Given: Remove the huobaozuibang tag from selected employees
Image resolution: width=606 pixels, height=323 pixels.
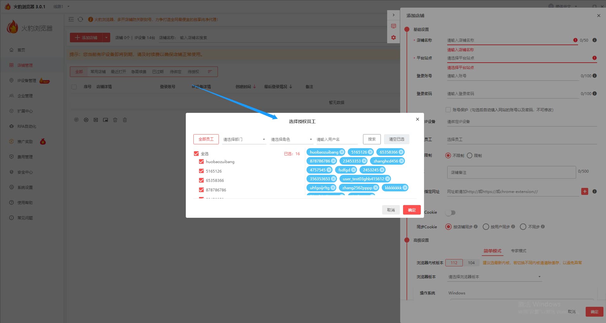Looking at the screenshot, I should [x=342, y=152].
